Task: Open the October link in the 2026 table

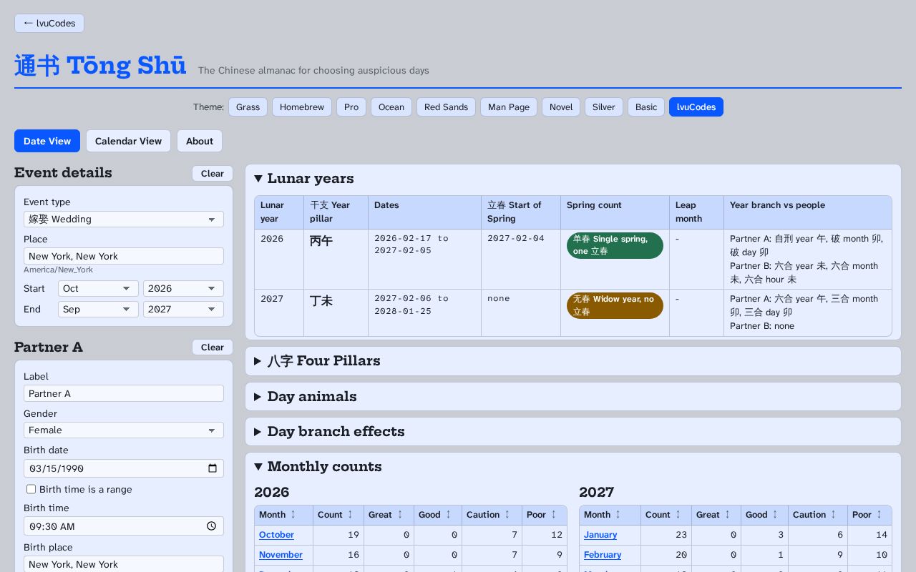Action: [276, 535]
